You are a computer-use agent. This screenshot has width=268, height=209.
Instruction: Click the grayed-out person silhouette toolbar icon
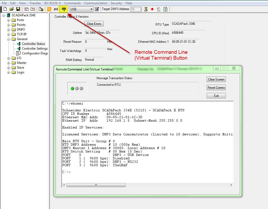tap(159, 9)
